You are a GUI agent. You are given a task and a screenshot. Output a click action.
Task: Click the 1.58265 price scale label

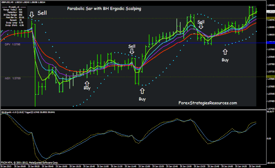[x=271, y=5]
